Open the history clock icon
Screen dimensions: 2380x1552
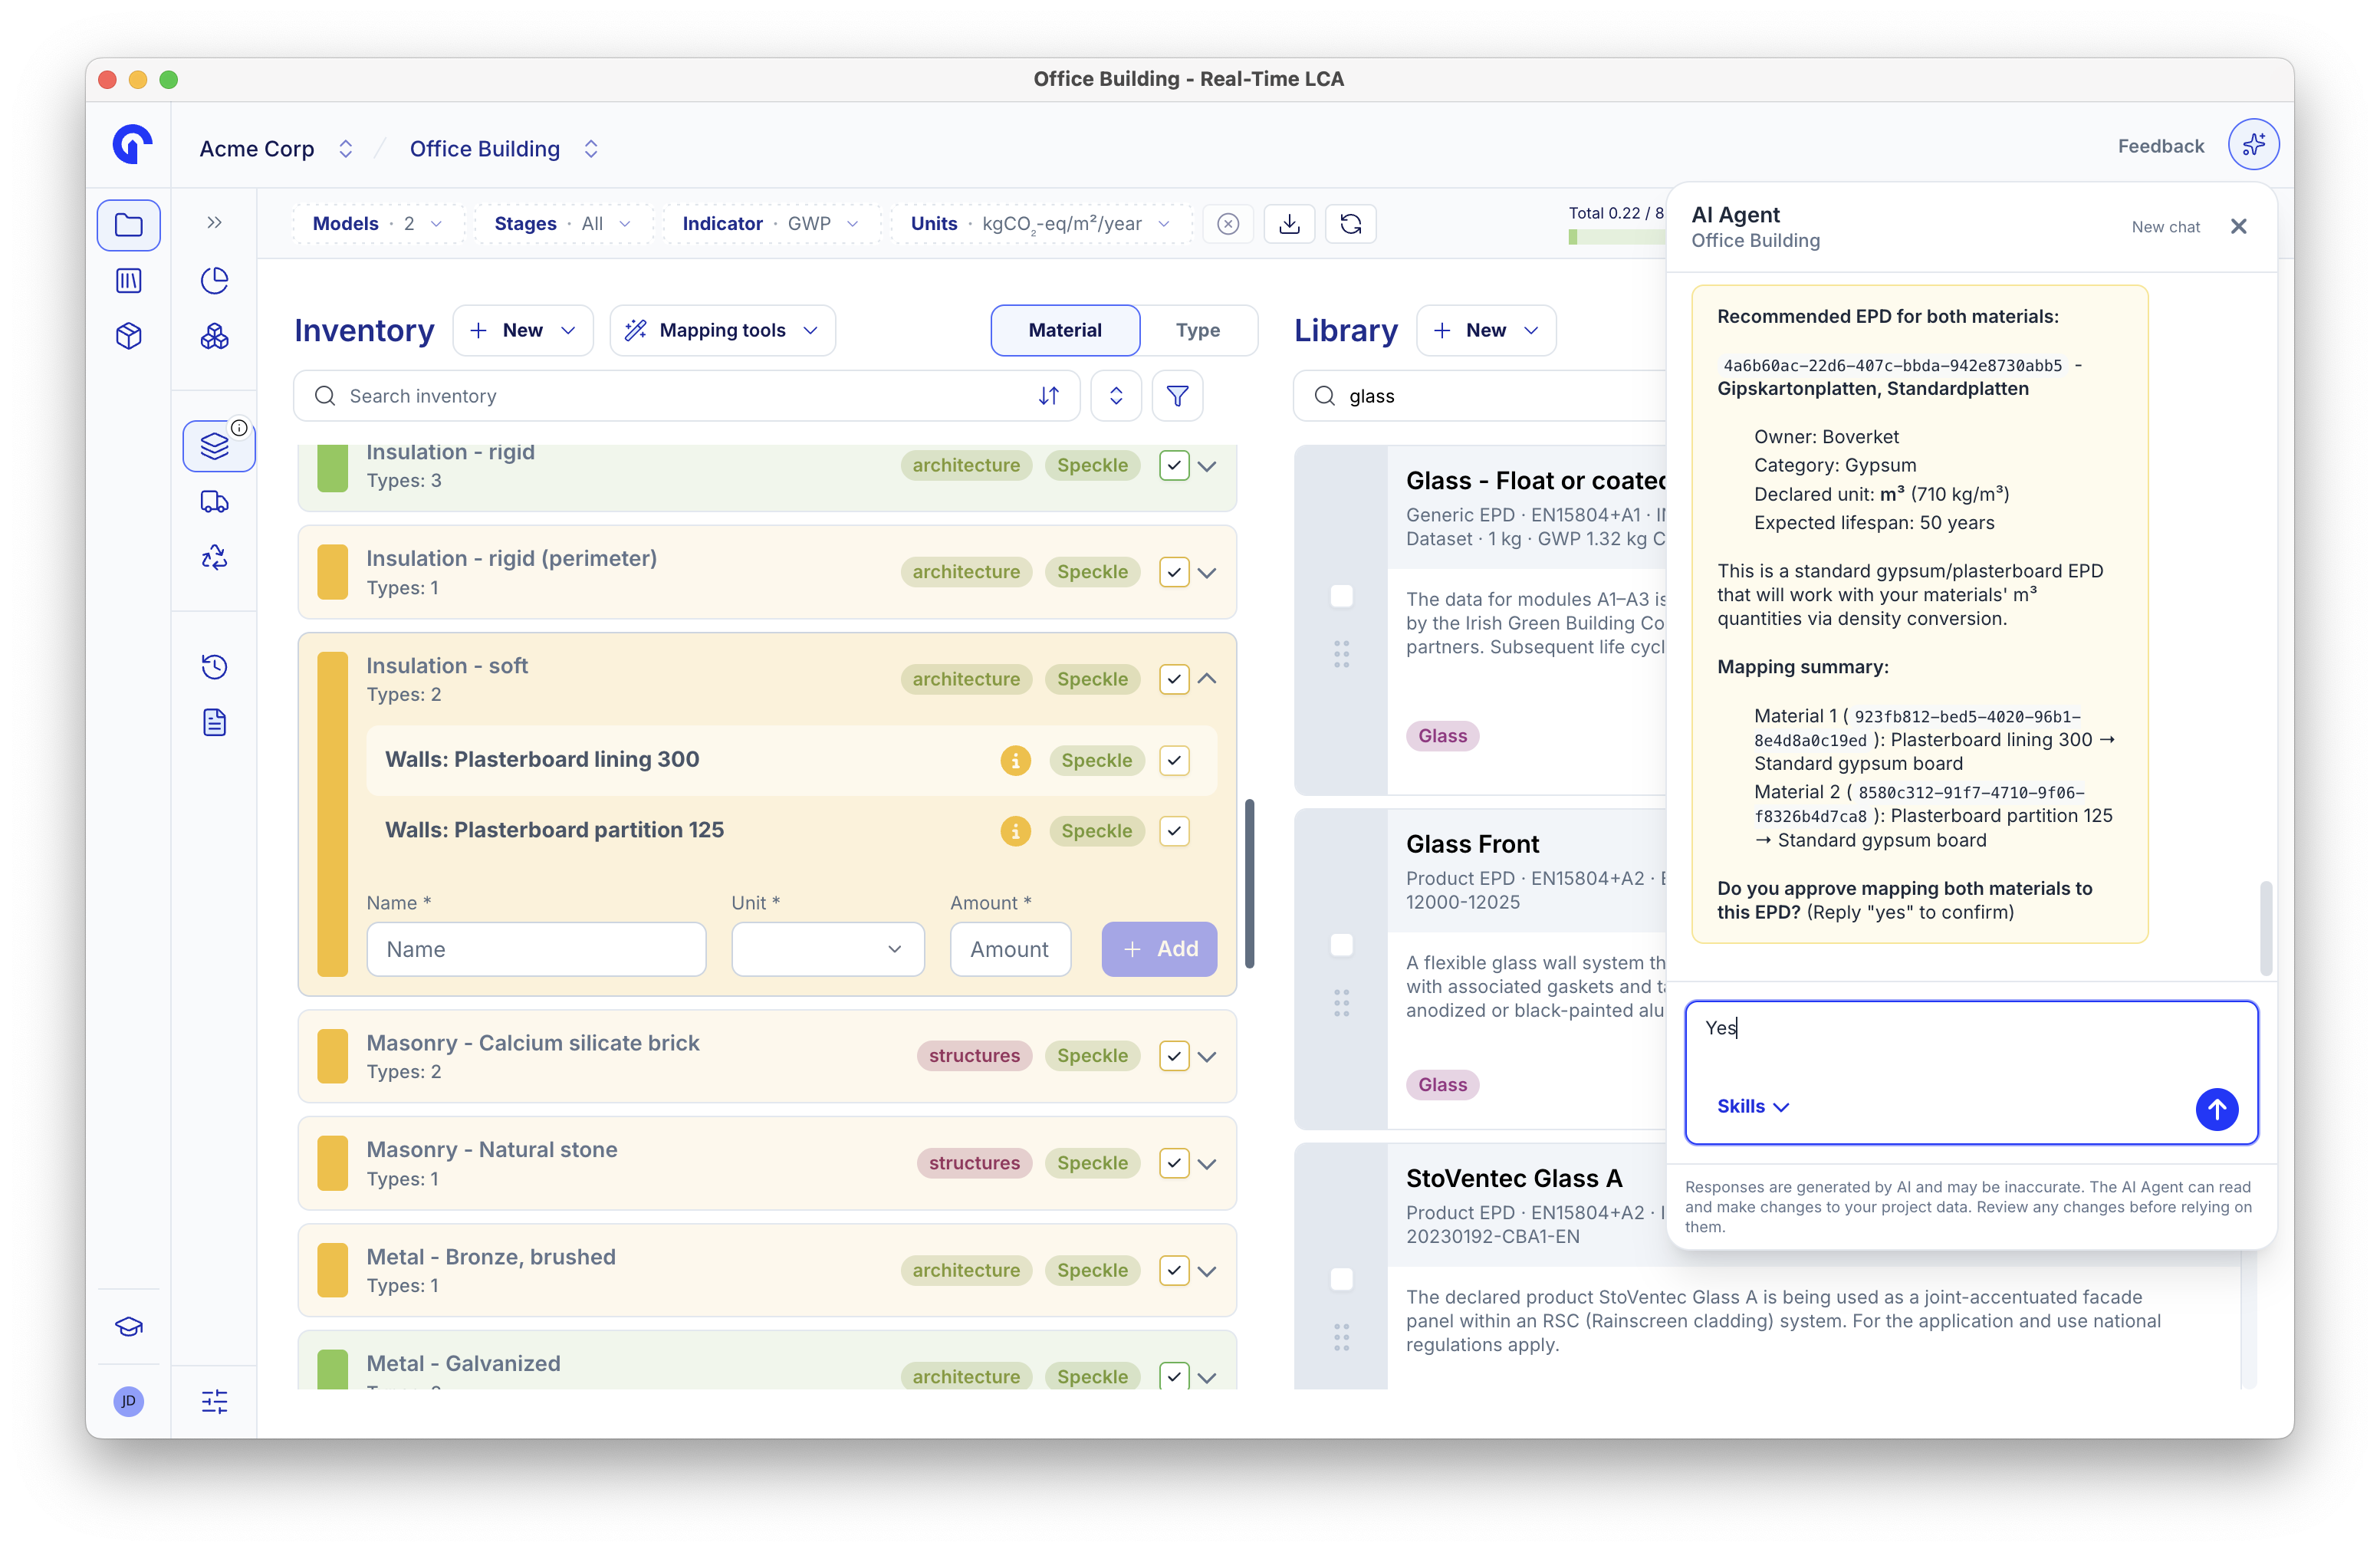tap(214, 667)
